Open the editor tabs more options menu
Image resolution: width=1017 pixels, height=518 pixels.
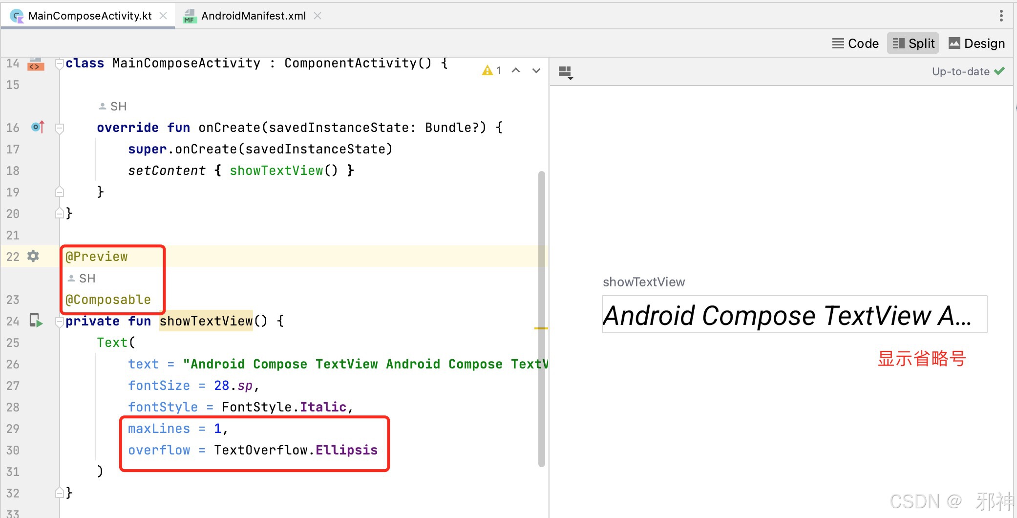(x=1001, y=16)
